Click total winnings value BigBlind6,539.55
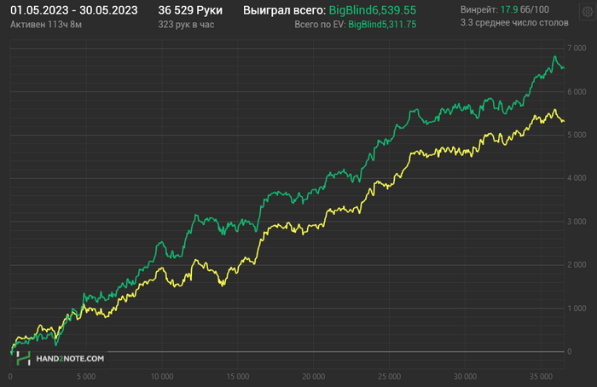Viewport: 597px width, 387px height. pyautogui.click(x=373, y=10)
